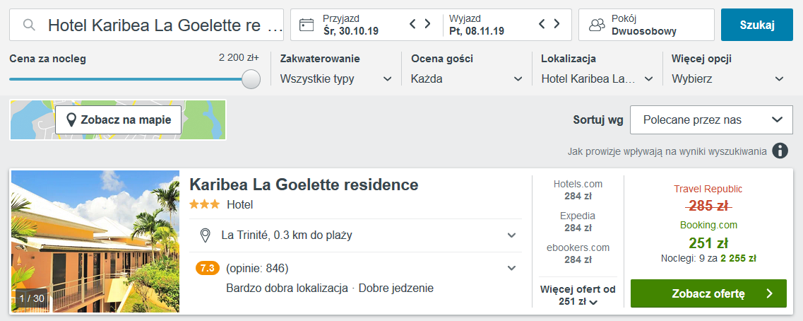Click Jak prowizje wpływają na wyniki text

click(667, 151)
